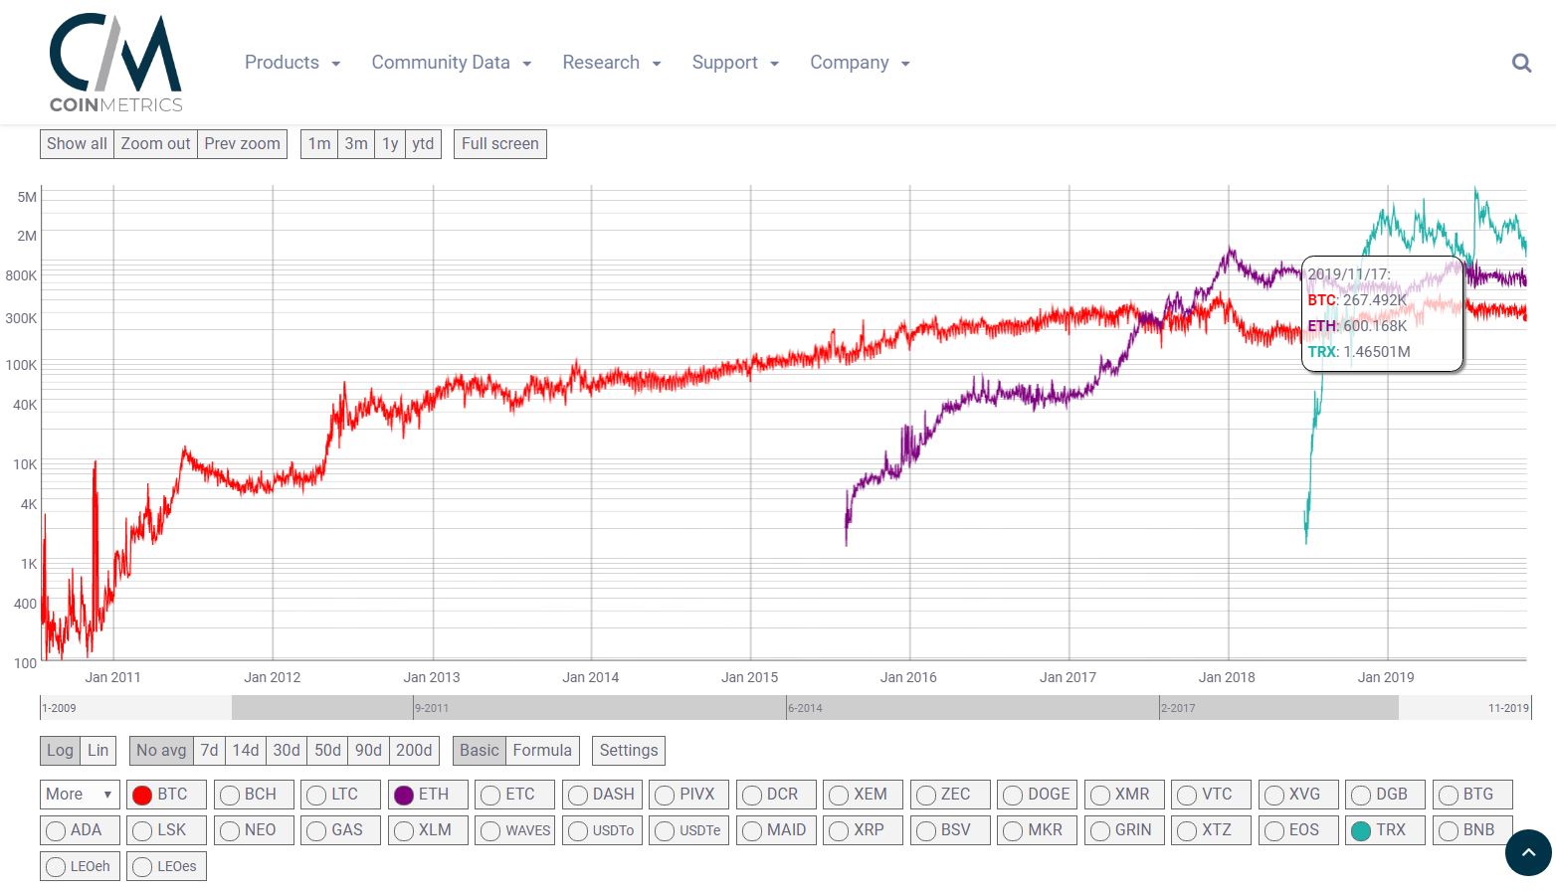
Task: Expand the Company menu
Action: point(860,63)
